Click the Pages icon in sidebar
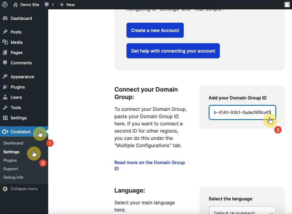The width and height of the screenshot is (292, 214). (x=5, y=53)
